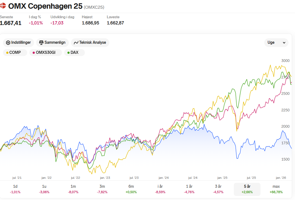Click the jul. '24 x-axis label

click(x=193, y=178)
